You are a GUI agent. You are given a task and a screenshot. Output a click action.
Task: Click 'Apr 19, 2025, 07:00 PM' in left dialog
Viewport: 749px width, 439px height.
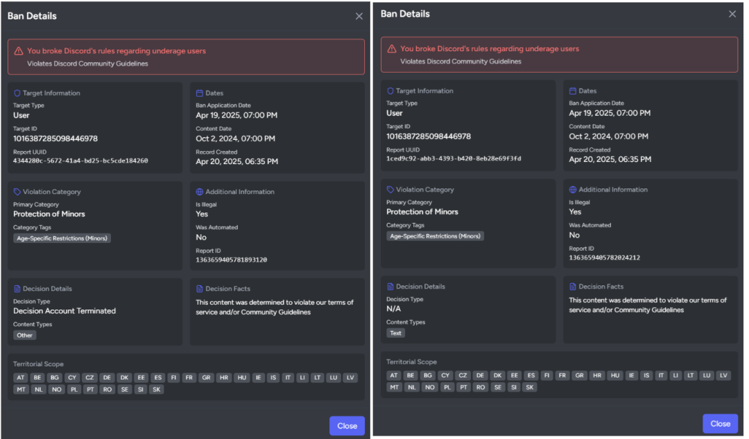[236, 115]
